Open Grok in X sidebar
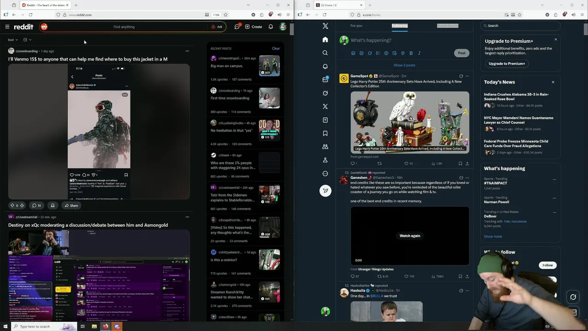Screen dimensions: 588x331 coord(325,93)
